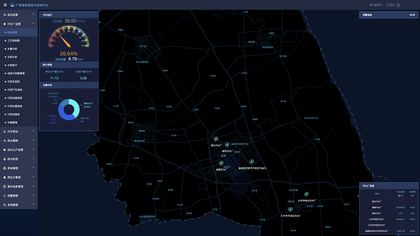The height and width of the screenshot is (236, 420).
Task: Click the 预警信息 panel header
Action: [x=389, y=15]
